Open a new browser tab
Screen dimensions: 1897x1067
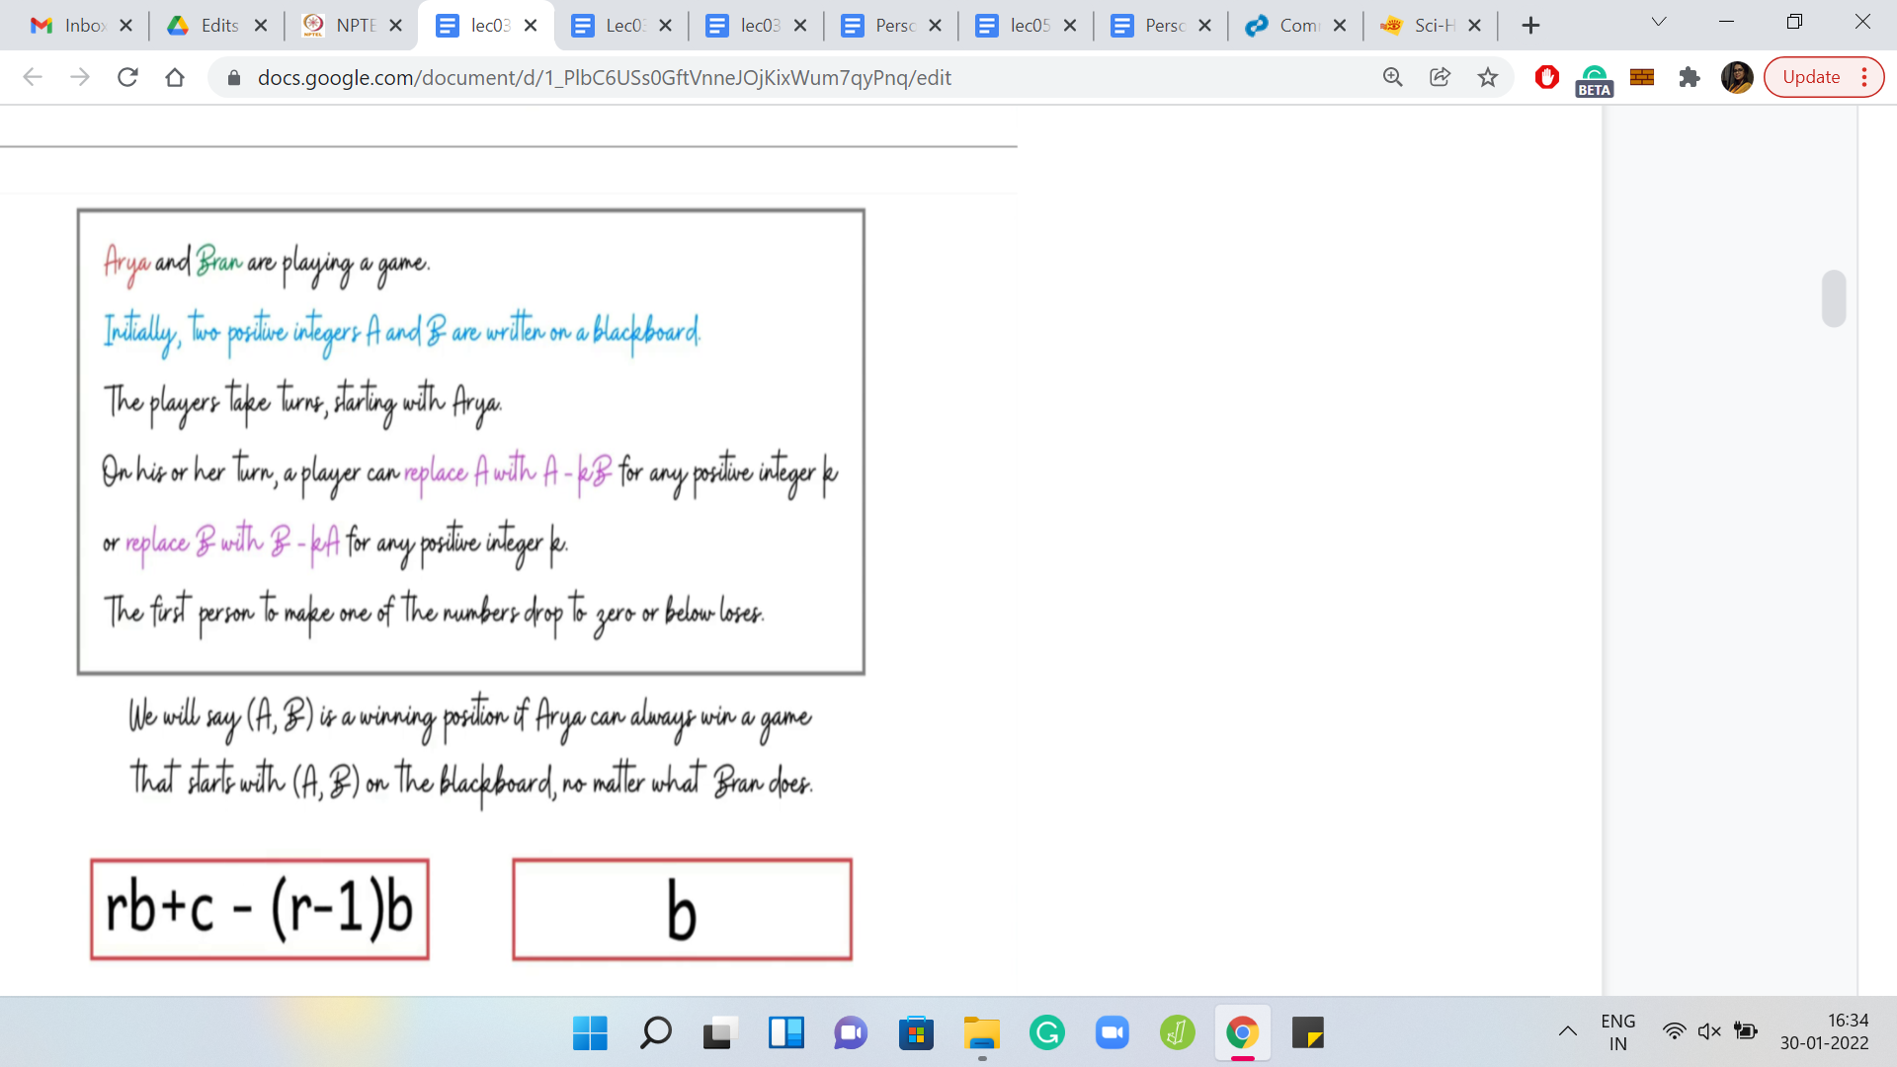pos(1530,26)
